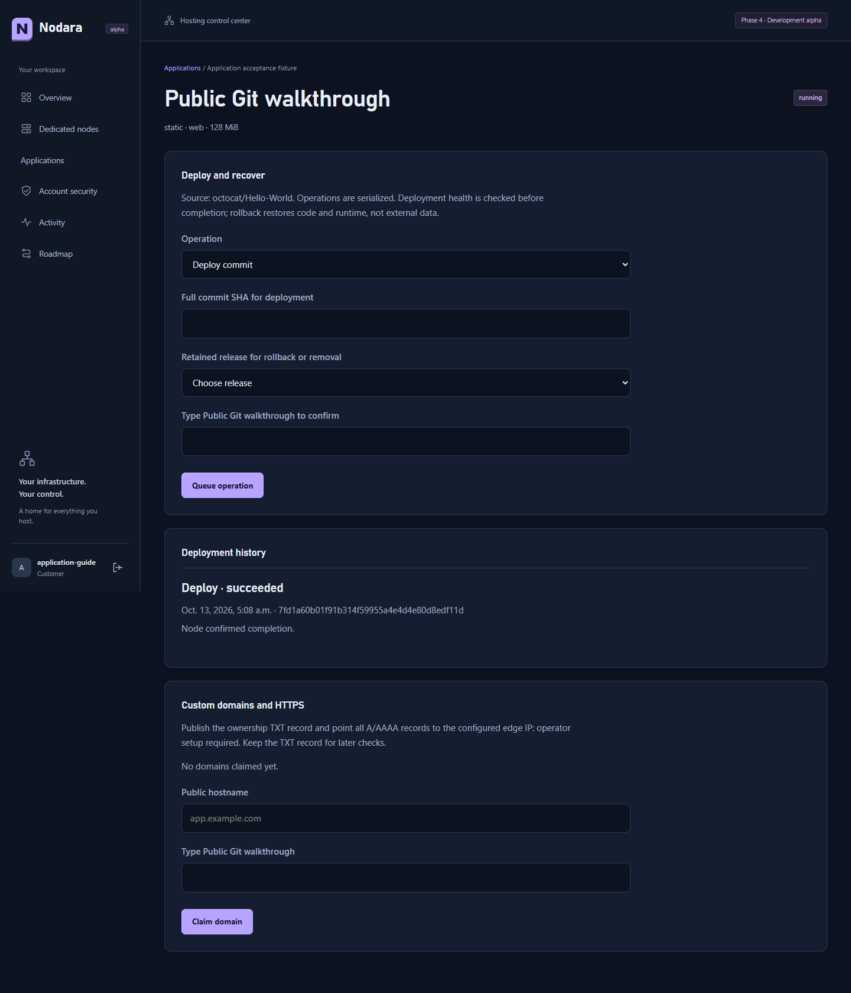This screenshot has height=993, width=851.
Task: Click the alpha tag beside Nodara
Action: click(117, 29)
